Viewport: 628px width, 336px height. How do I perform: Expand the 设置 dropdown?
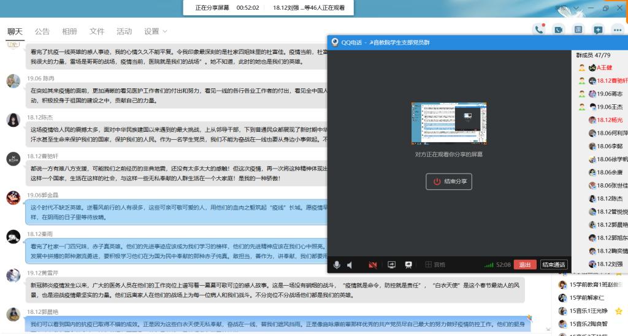[156, 31]
